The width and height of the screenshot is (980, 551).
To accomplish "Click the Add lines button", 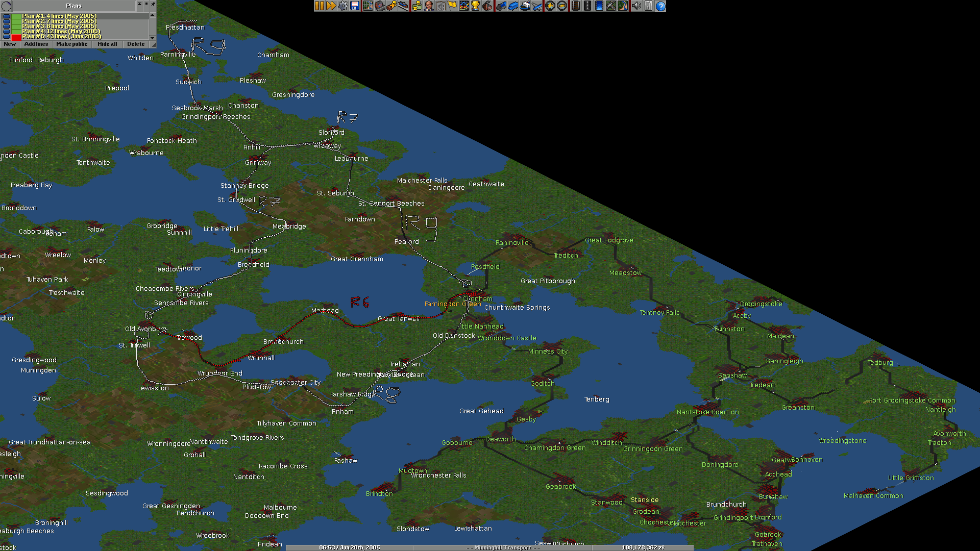I will click(x=36, y=44).
